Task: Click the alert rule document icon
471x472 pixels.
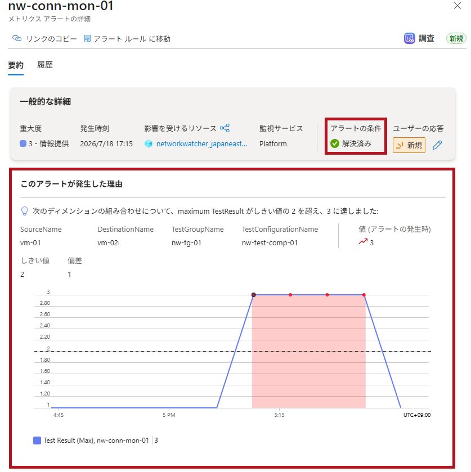Action: (x=87, y=38)
